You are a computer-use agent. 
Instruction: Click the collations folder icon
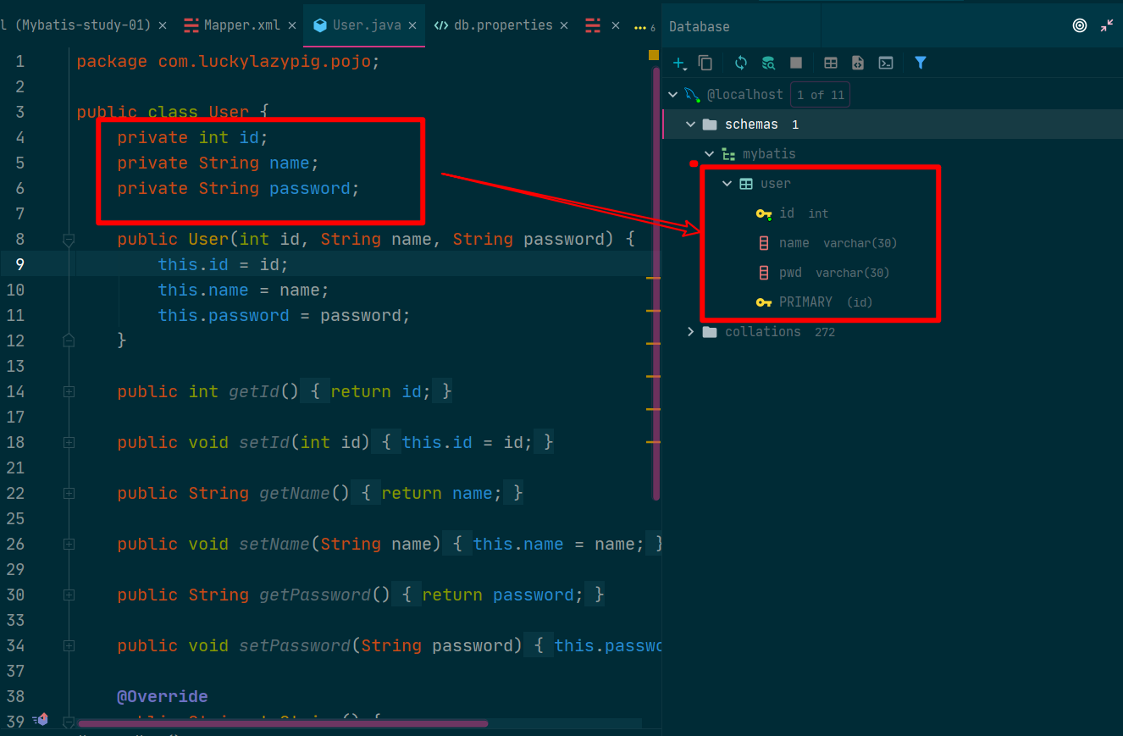pos(710,332)
